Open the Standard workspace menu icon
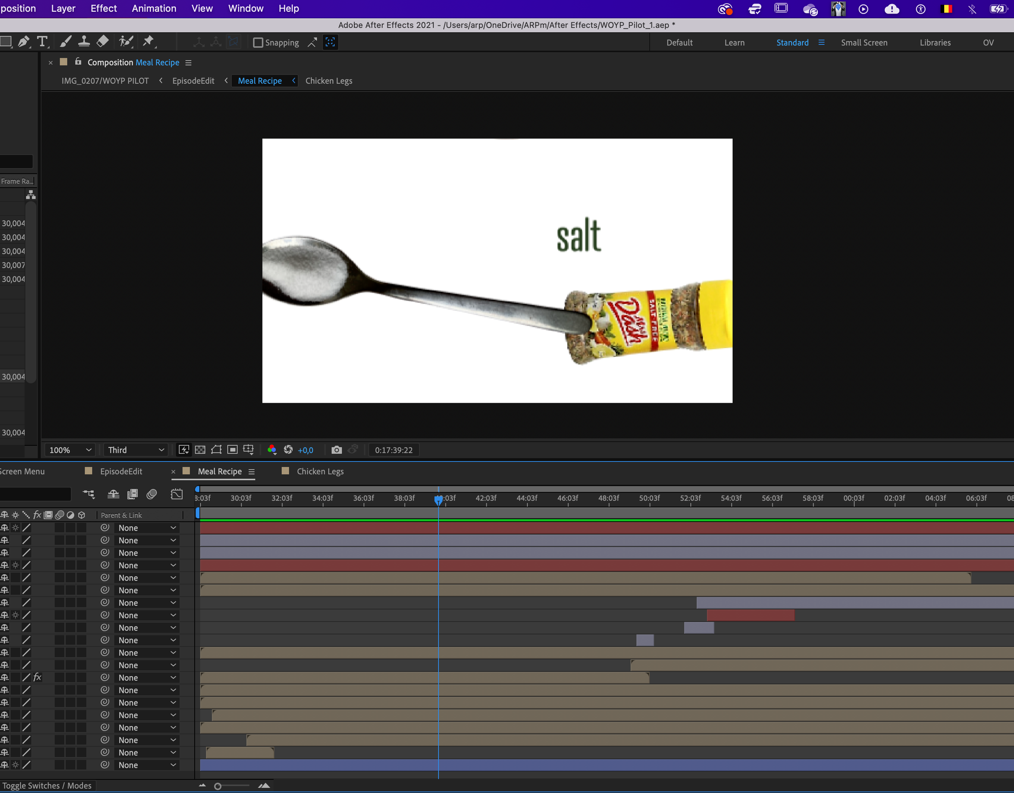Screen dimensions: 1014x793 821,42
